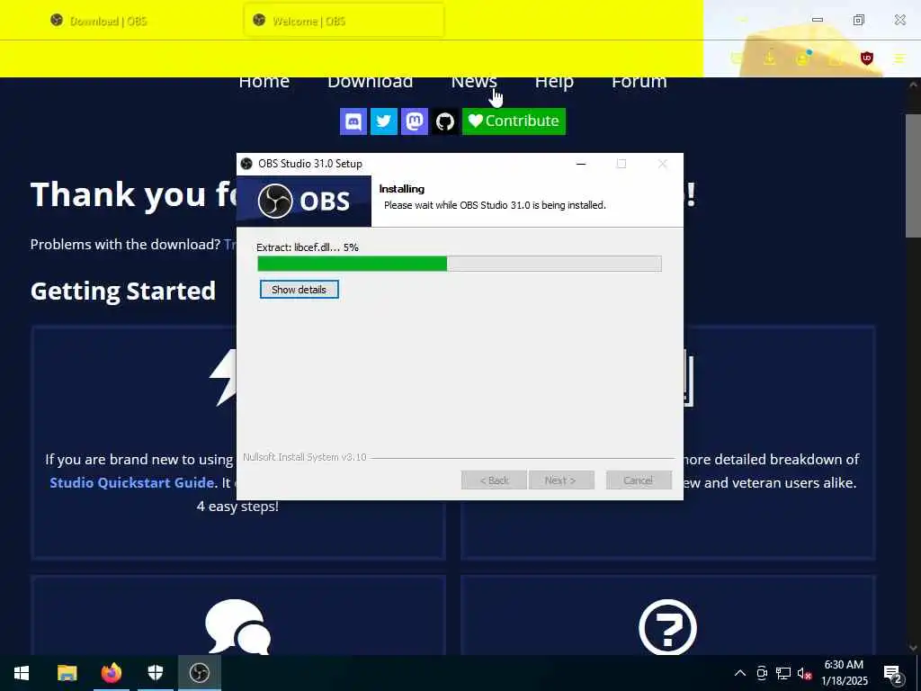Click 'Extract: libcef.dll... 5%' status text
Screen dimensions: 921x691
point(308,247)
